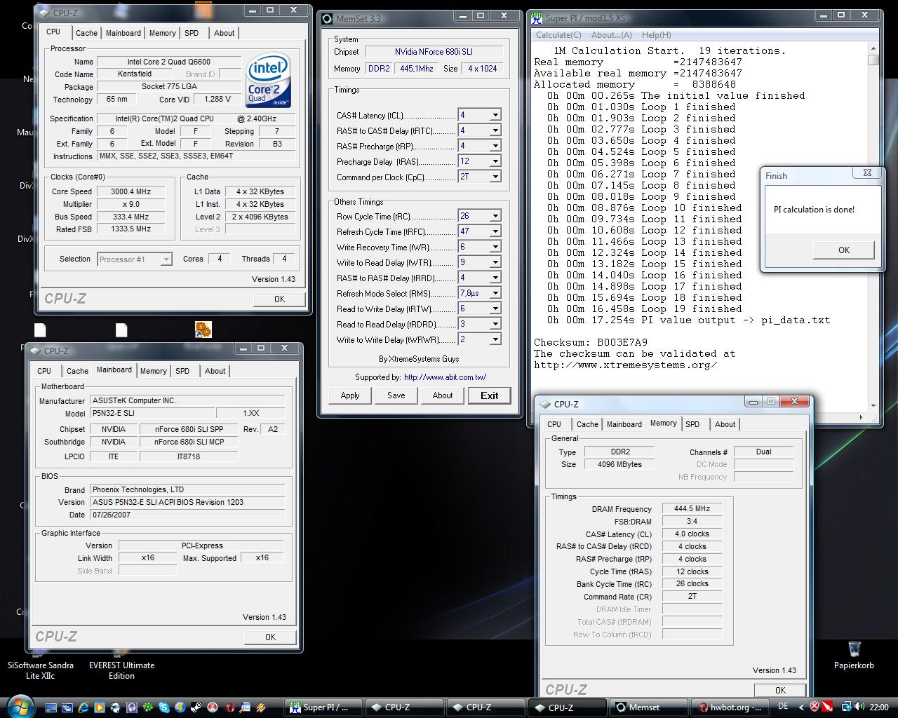Click the DE language indicator

(784, 707)
